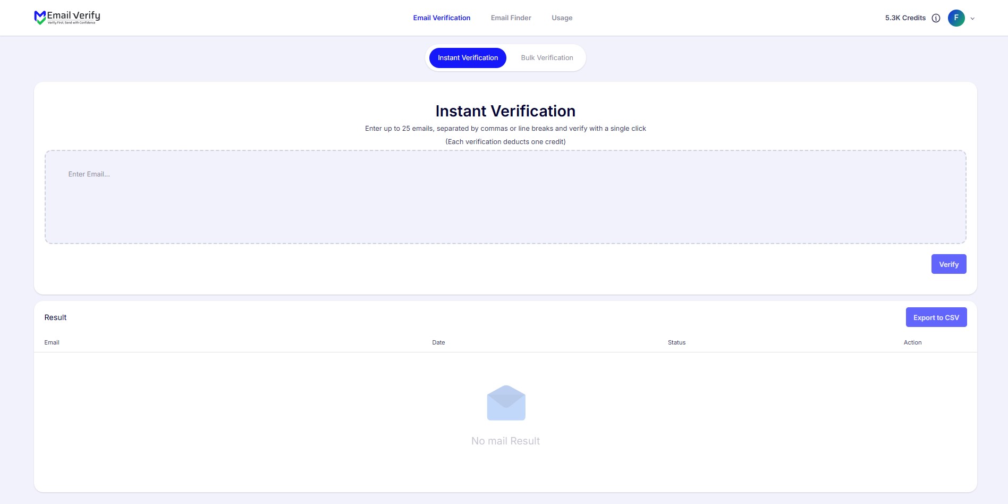Open the Usage page
This screenshot has width=1008, height=504.
click(562, 18)
